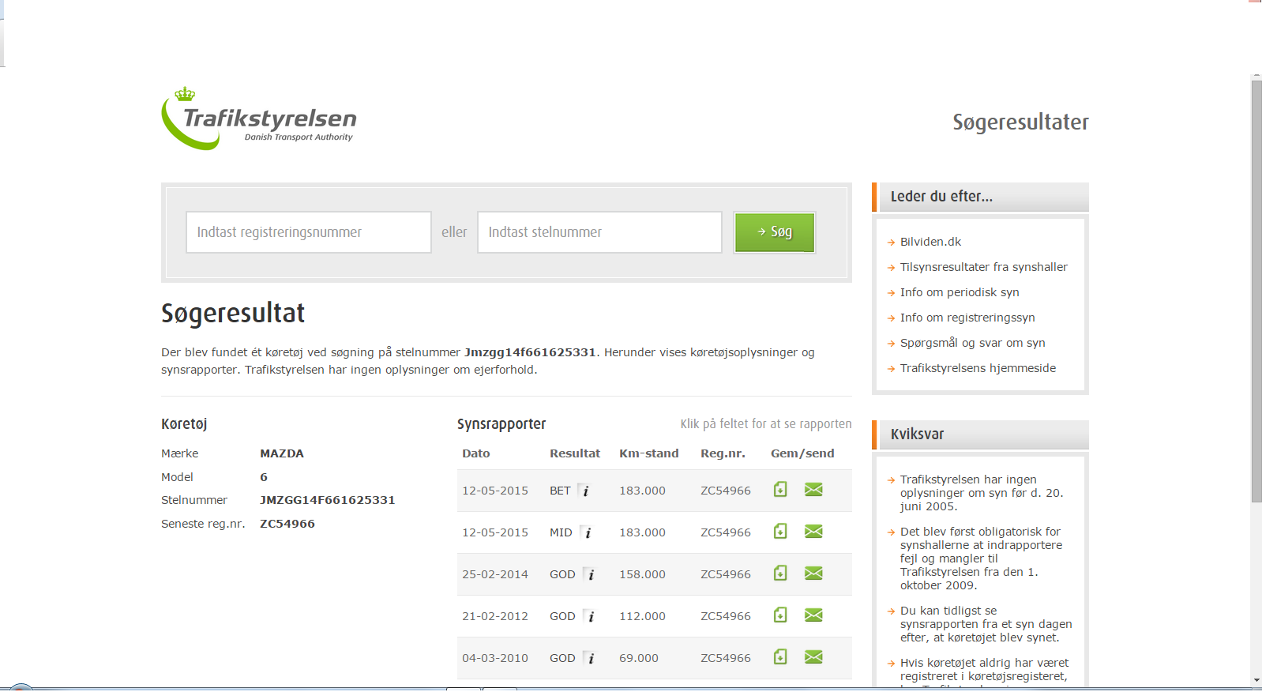Screen dimensions: 1262x692
Task: Open Tilsynsresultater fra synshaller link
Action: (983, 267)
